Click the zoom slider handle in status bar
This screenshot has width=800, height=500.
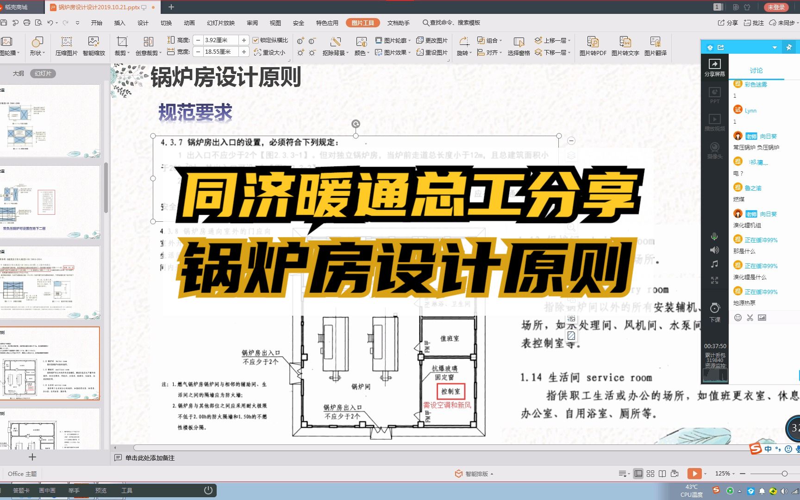coord(785,474)
